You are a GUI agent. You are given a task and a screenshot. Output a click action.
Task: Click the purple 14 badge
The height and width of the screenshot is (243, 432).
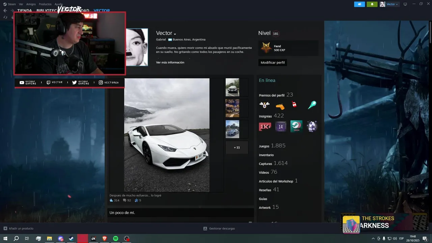click(280, 127)
